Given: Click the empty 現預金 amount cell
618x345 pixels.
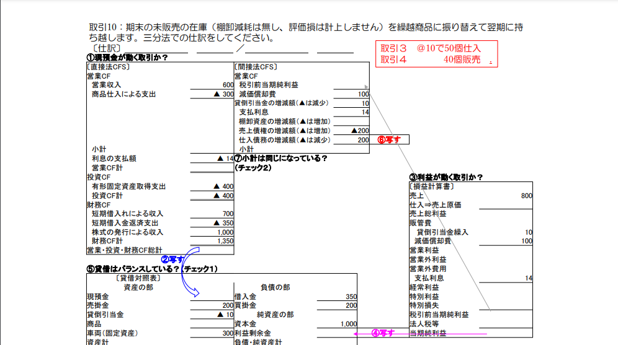Looking at the screenshot, I should 212,297.
